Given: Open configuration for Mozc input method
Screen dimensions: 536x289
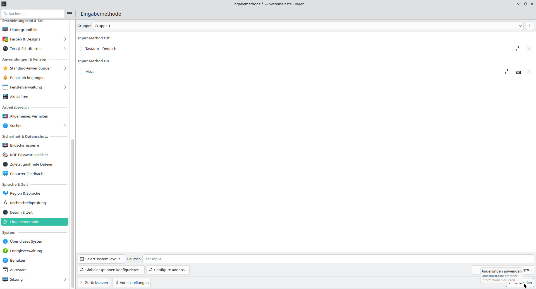Looking at the screenshot, I should [x=507, y=71].
